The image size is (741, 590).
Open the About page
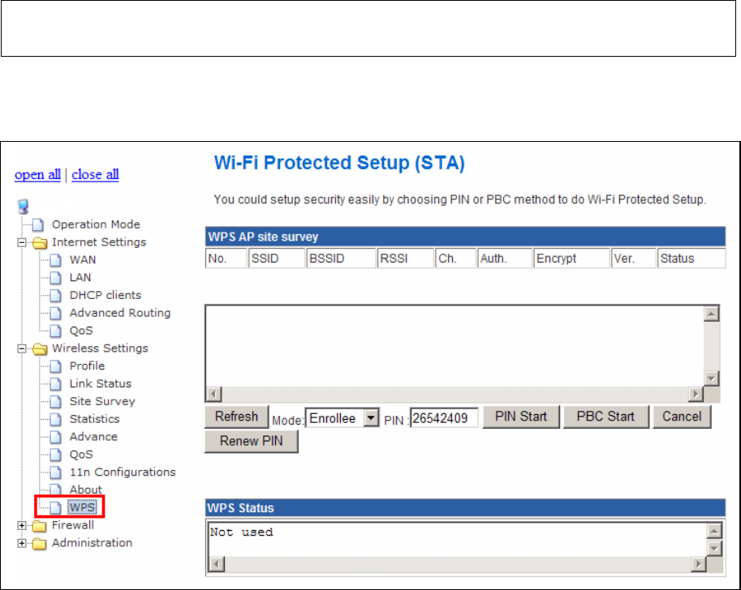click(85, 490)
